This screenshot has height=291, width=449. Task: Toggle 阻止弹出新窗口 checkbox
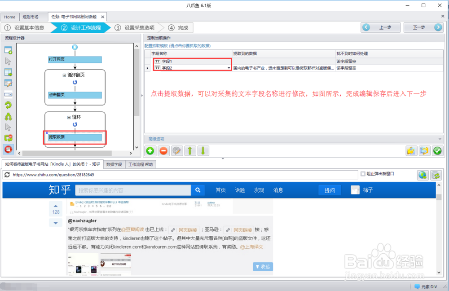[363, 174]
